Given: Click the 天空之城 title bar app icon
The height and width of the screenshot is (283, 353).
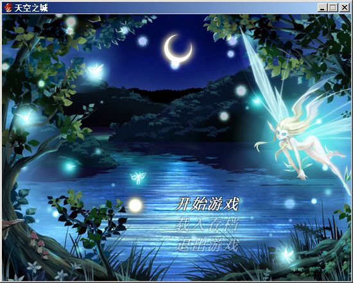Looking at the screenshot, I should pos(8,8).
